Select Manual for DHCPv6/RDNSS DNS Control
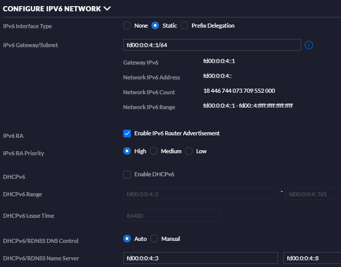 click(x=154, y=239)
